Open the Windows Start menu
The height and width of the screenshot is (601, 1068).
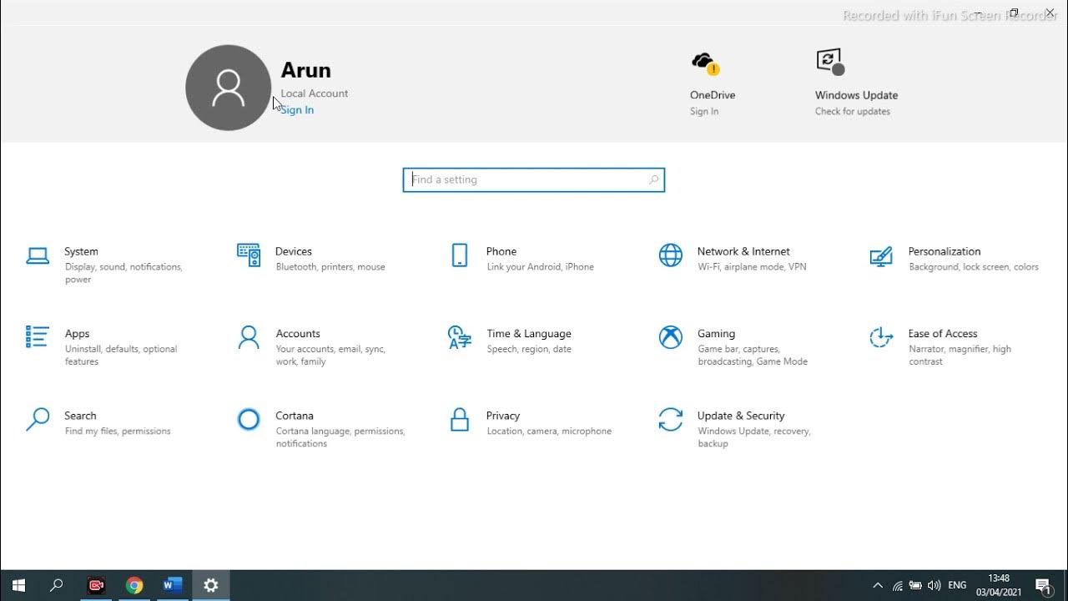(x=18, y=586)
